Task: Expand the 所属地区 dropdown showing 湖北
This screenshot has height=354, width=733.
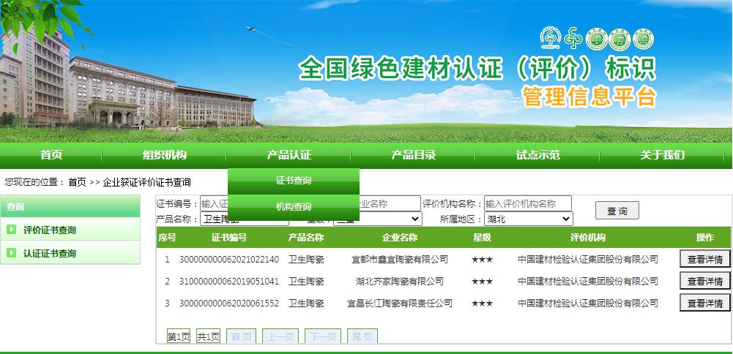Action: 528,219
